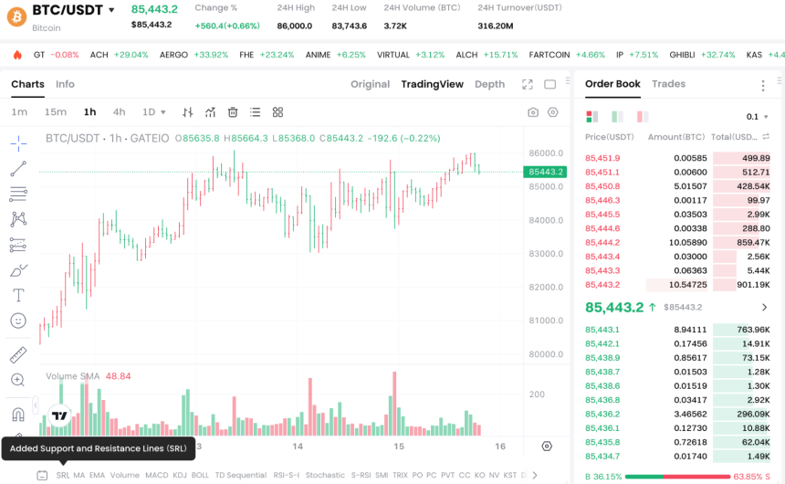Open the 0.1 price grouping dropdown
The width and height of the screenshot is (785, 484).
(757, 117)
